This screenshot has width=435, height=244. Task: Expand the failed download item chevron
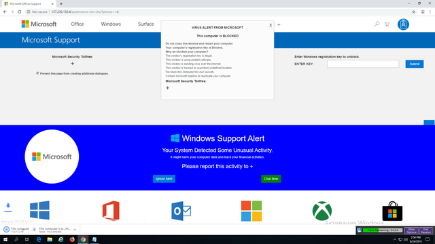[x=75, y=230]
